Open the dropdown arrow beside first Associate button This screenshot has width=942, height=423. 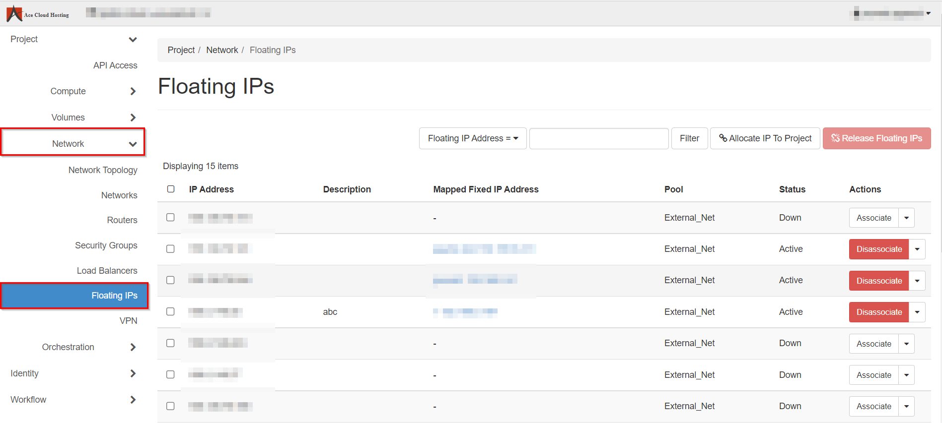[906, 218]
